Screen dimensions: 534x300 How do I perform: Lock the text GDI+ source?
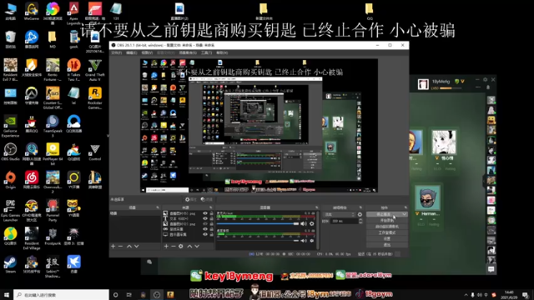(x=211, y=218)
